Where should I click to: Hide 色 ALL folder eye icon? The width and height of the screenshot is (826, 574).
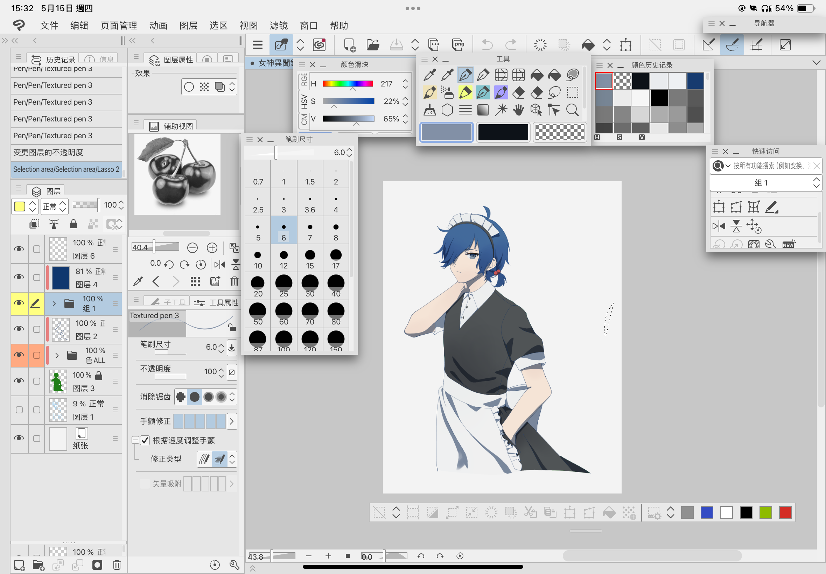(x=19, y=355)
